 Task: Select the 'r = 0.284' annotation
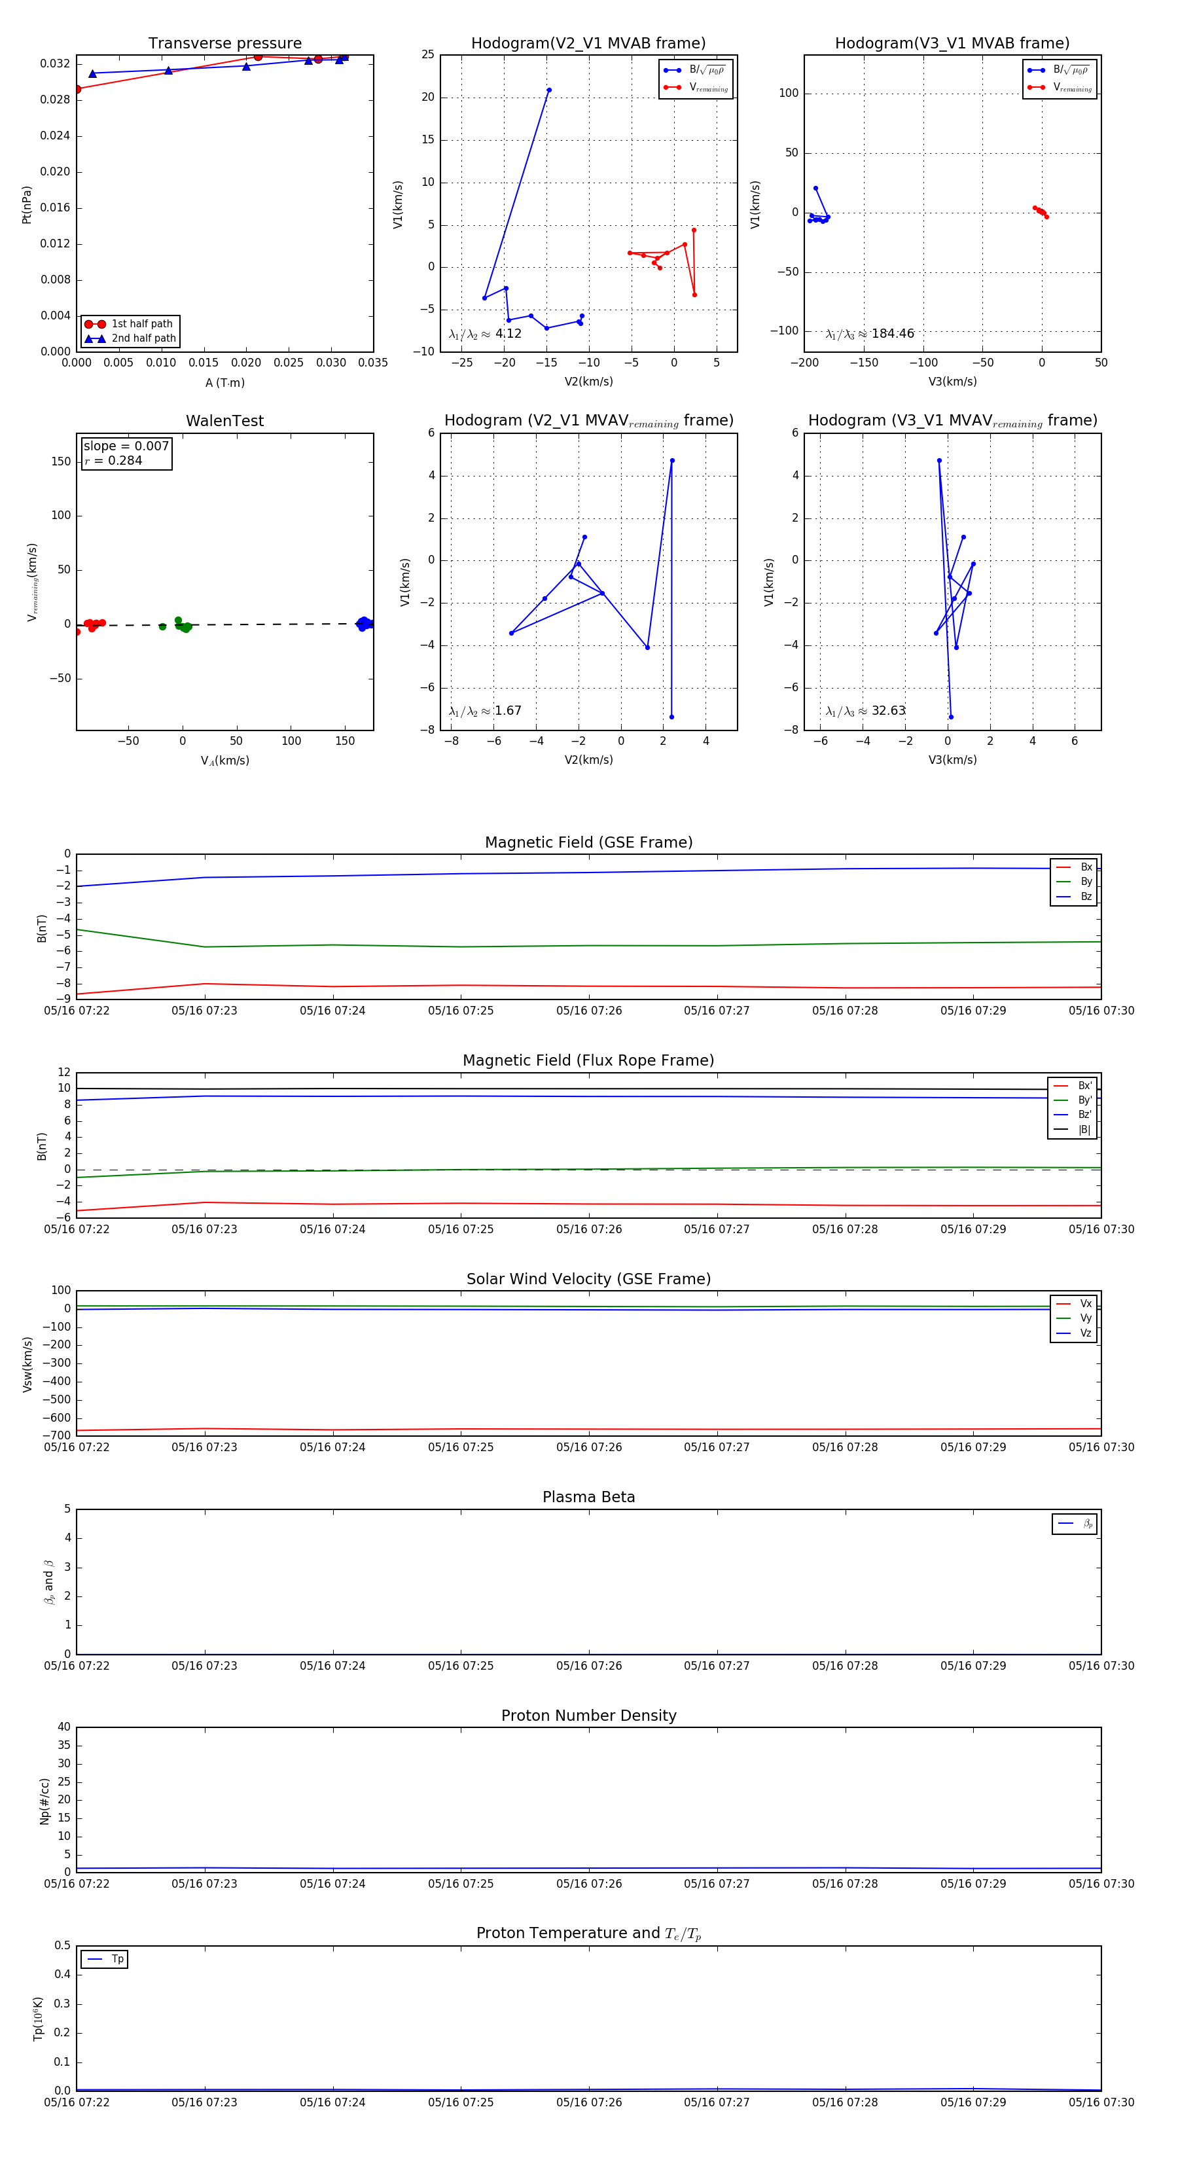tap(113, 461)
